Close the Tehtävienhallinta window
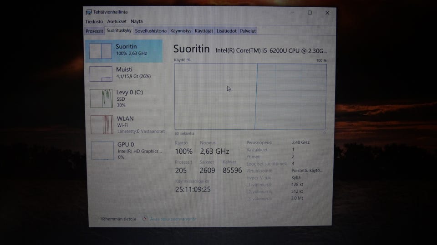The width and height of the screenshot is (437, 245). point(327,13)
